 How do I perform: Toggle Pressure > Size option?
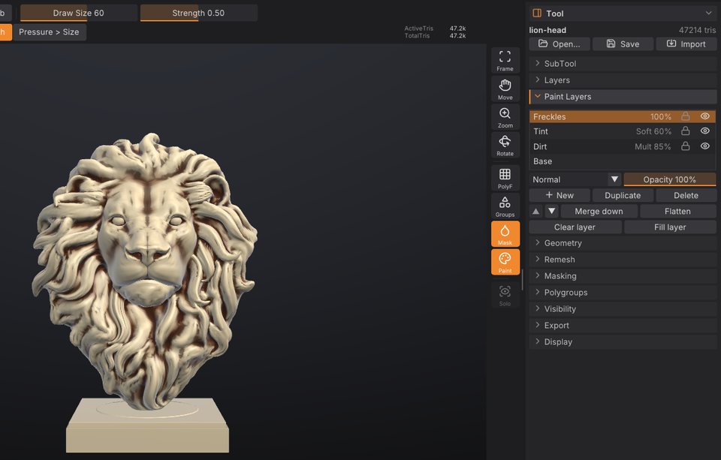pos(50,32)
